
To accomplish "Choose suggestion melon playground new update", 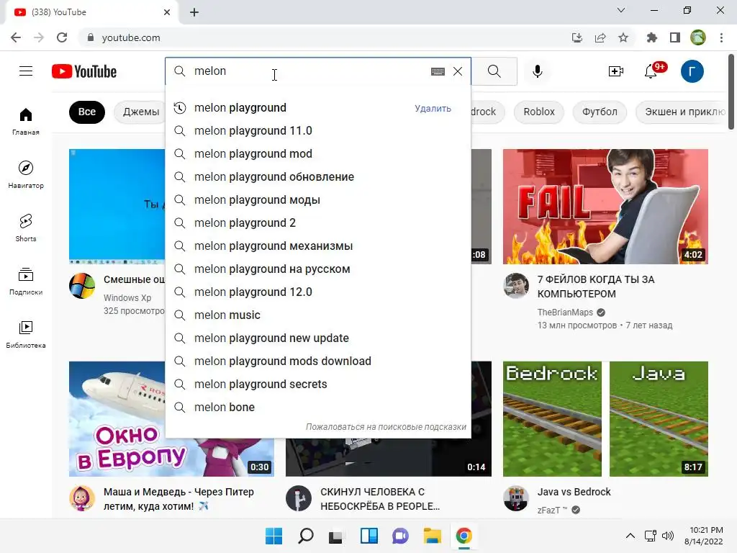I will [x=317, y=338].
